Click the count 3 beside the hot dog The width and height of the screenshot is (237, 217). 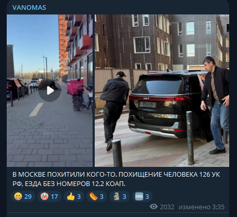click(101, 196)
